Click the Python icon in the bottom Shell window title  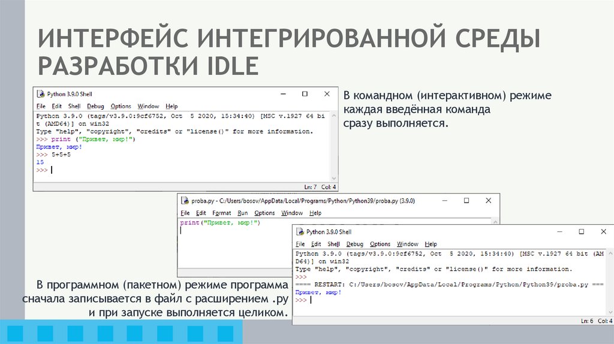coord(300,232)
